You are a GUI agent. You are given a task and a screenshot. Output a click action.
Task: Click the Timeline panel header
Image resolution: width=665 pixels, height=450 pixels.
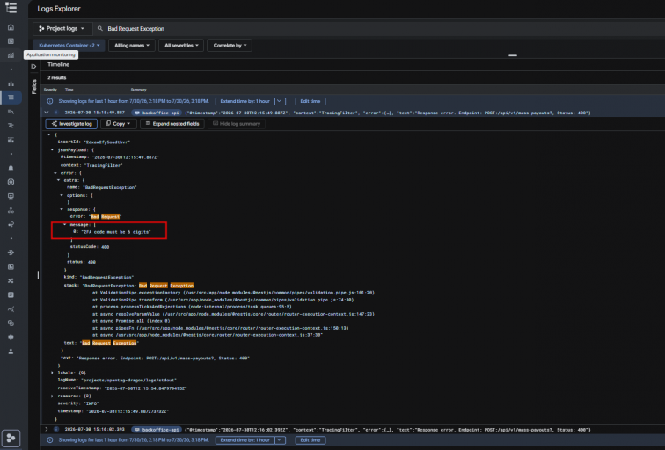[59, 64]
